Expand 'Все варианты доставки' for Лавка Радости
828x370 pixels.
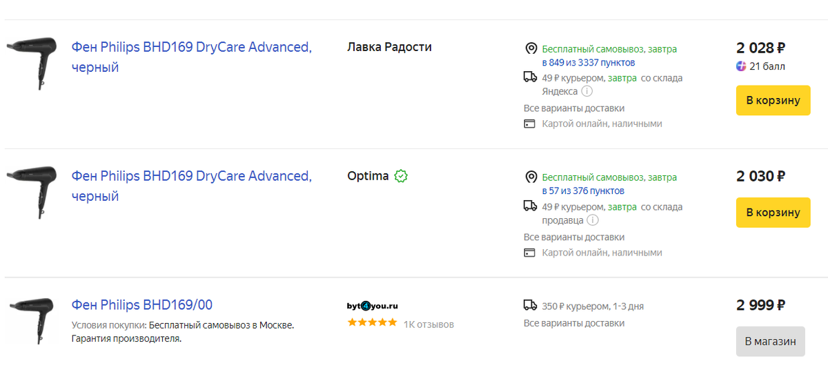[x=574, y=108]
